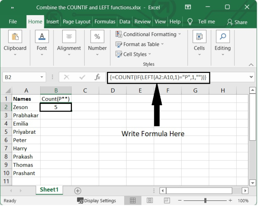Confirm formula entry with checkmark icon
The width and height of the screenshot is (258, 206).
tap(82, 77)
